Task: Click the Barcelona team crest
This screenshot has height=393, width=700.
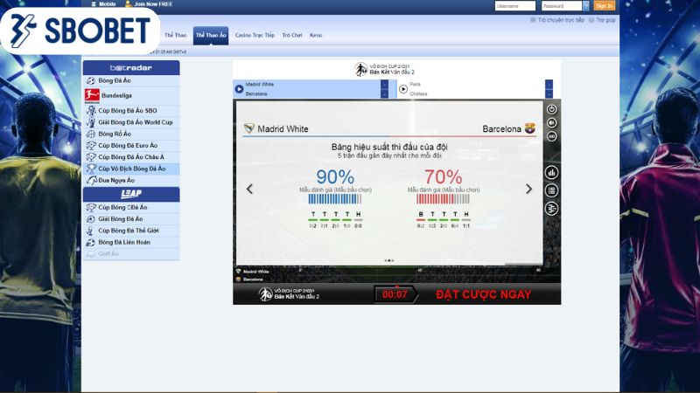Action: point(530,128)
